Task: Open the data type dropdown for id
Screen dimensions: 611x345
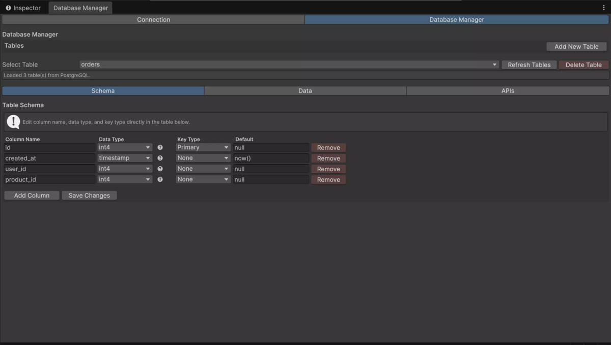Action: click(125, 147)
